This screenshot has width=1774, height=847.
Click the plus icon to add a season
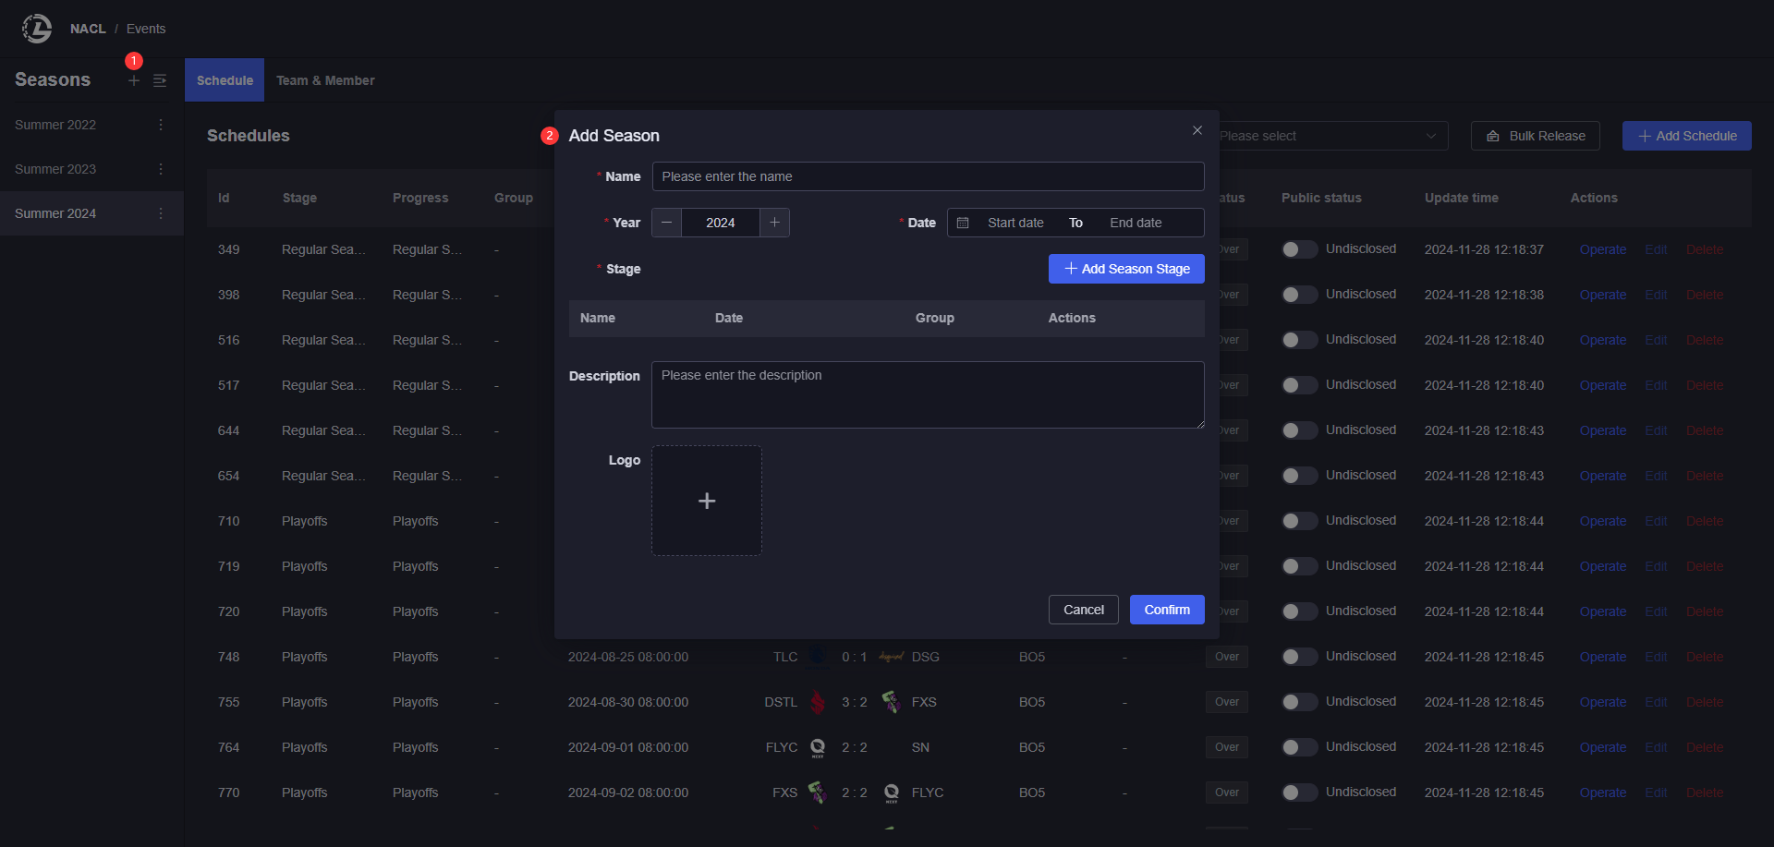pos(134,81)
